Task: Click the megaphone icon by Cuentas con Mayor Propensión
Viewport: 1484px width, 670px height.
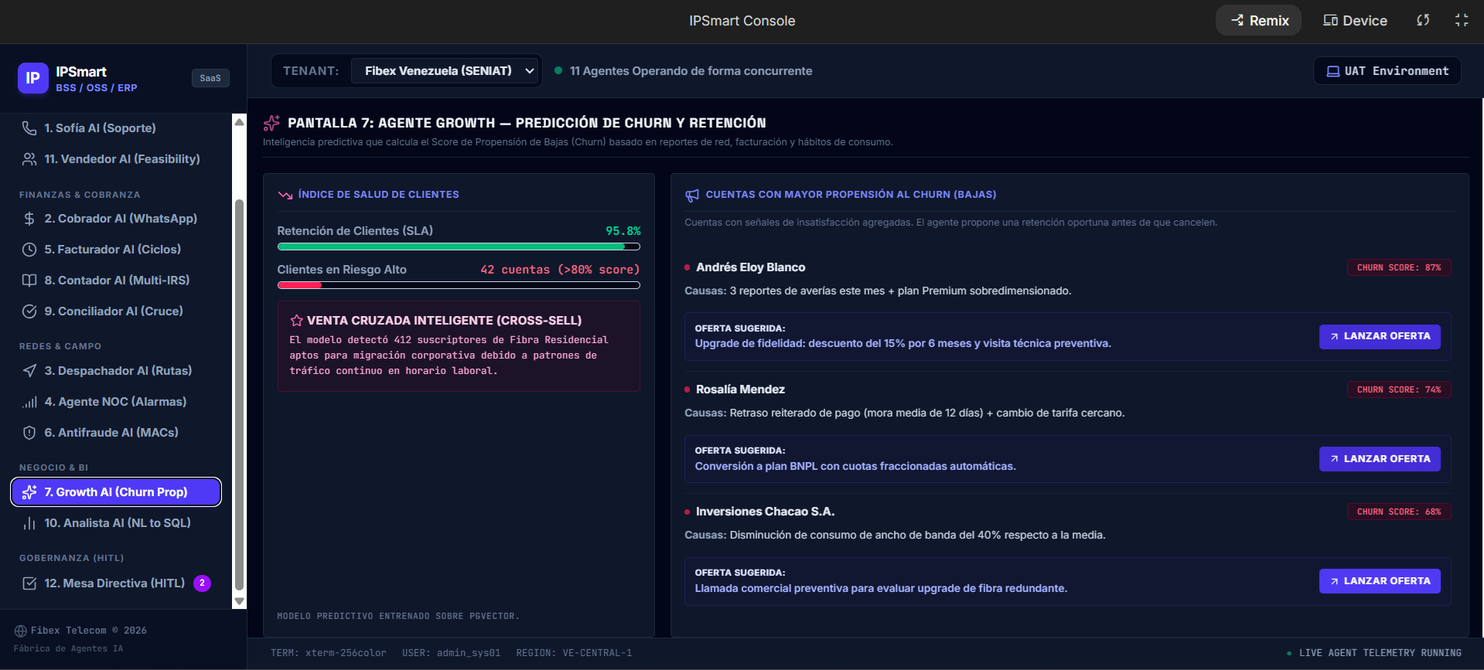Action: pyautogui.click(x=692, y=196)
